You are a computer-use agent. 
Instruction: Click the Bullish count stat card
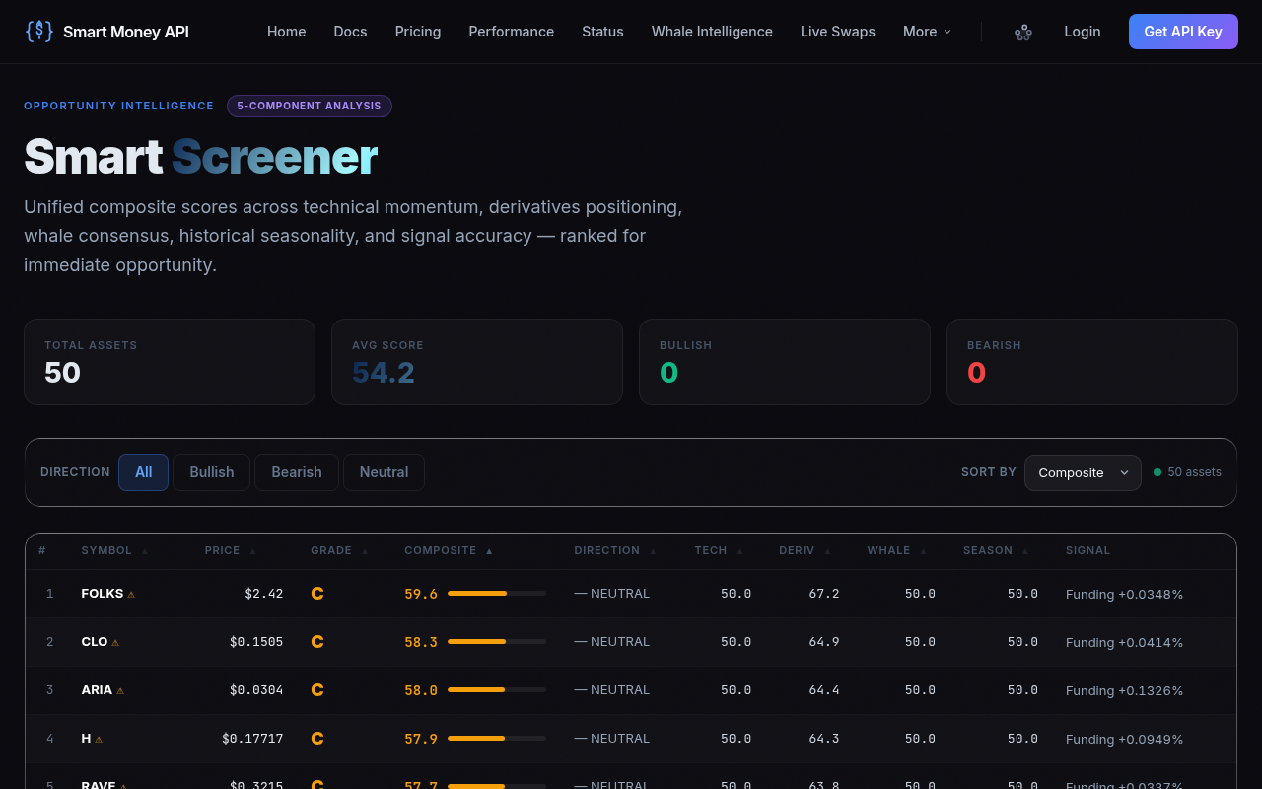[785, 362]
